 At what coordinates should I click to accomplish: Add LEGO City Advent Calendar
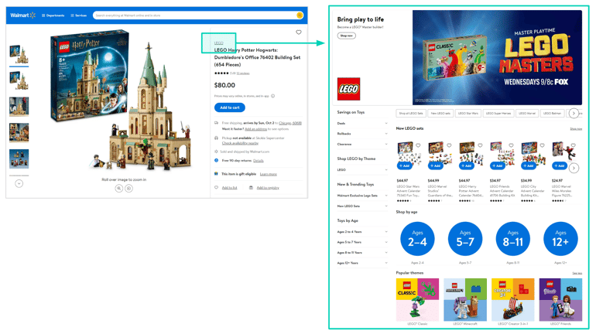click(x=529, y=165)
